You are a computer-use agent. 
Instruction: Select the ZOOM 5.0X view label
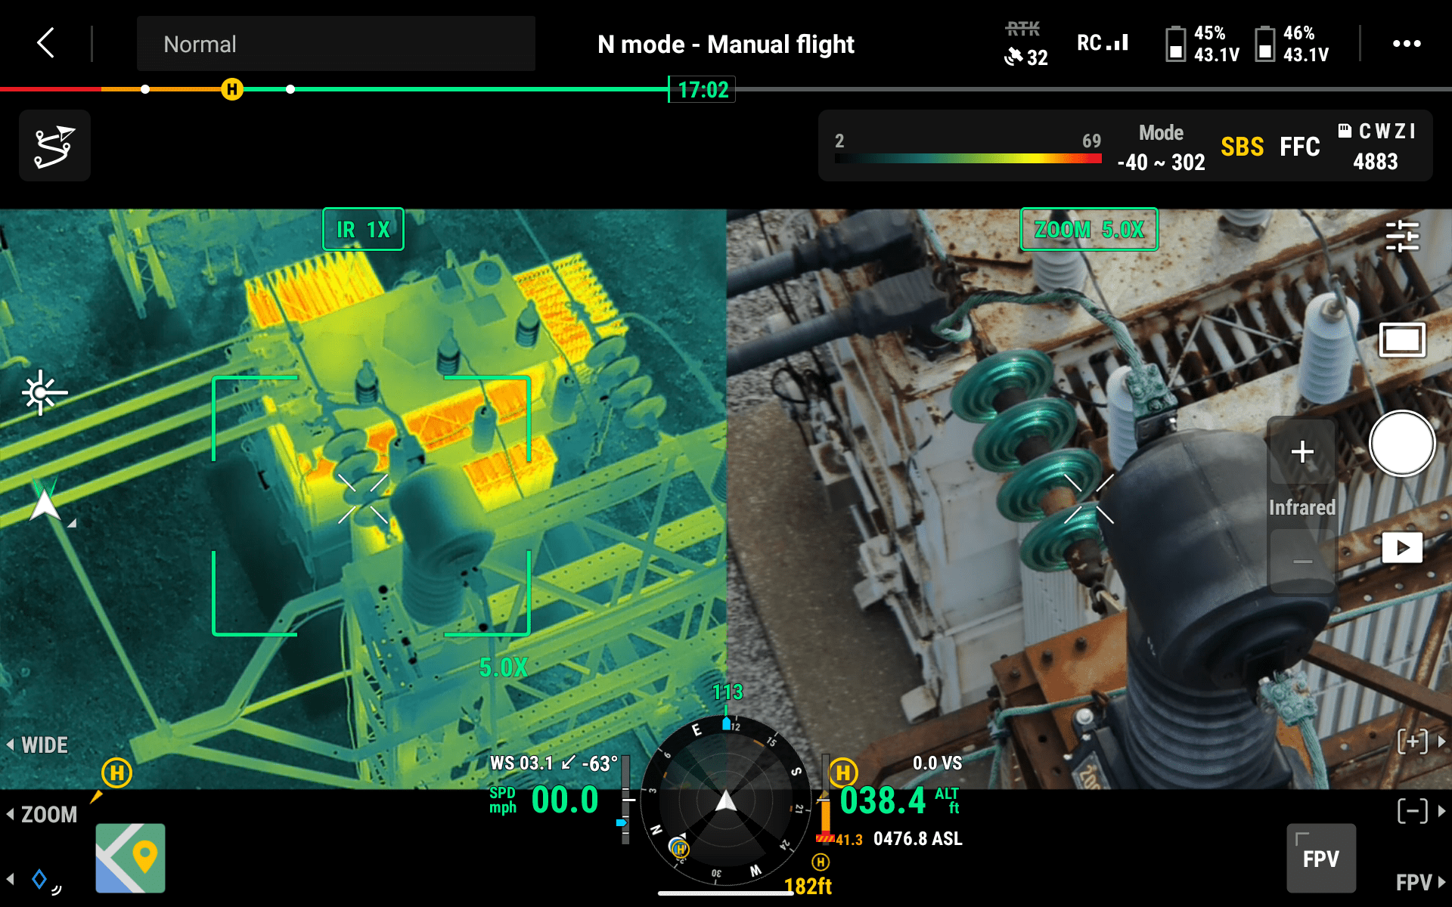click(1089, 229)
